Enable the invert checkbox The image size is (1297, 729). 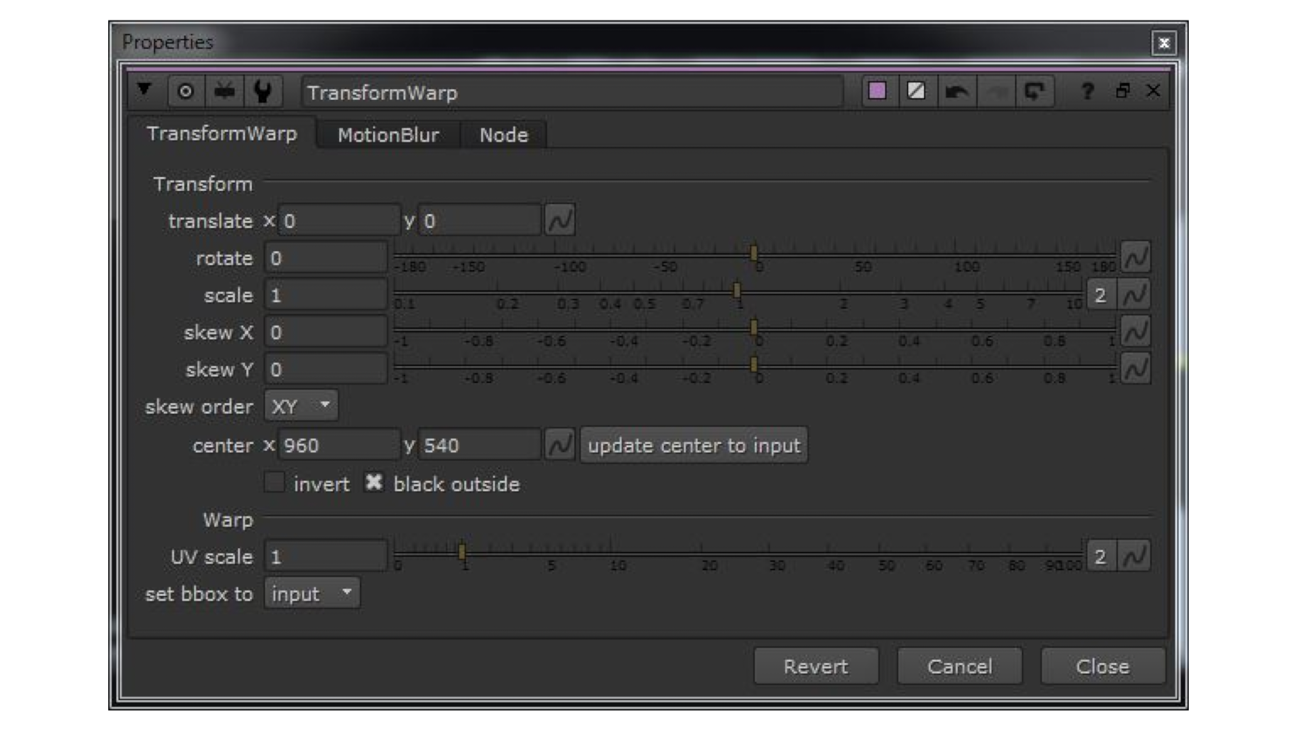point(274,483)
